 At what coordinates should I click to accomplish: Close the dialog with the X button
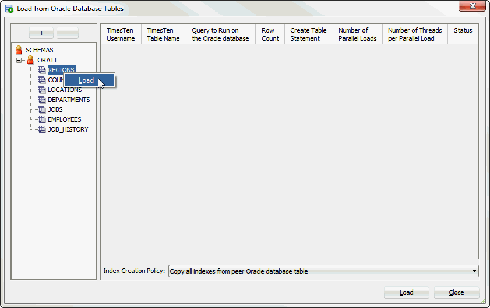(x=472, y=6)
